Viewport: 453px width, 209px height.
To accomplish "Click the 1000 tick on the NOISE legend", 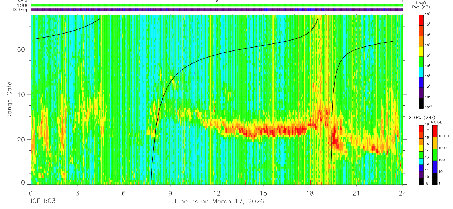I will coord(443,148).
